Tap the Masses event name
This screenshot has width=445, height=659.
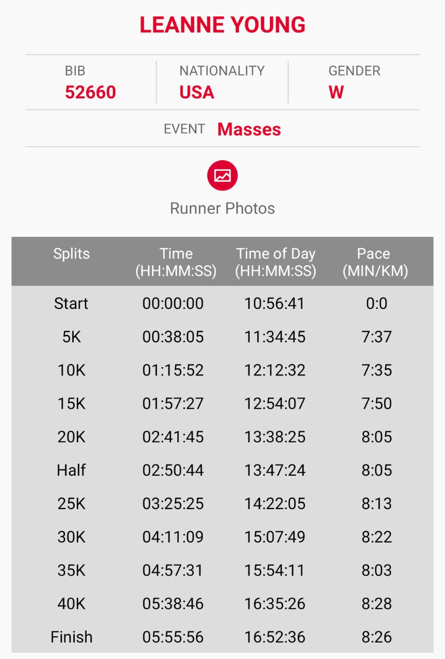coord(249,129)
